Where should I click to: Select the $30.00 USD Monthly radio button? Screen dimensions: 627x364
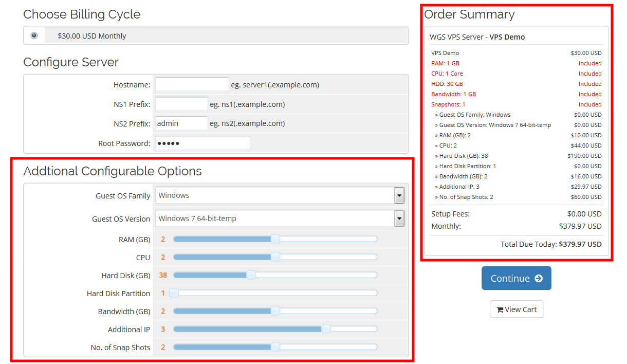[x=34, y=35]
